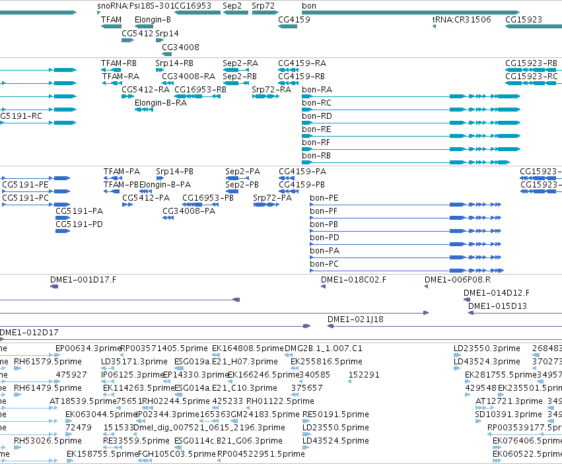Click the EP00634.3prime EST label
Viewport: 562px width, 464px height.
tap(88, 348)
